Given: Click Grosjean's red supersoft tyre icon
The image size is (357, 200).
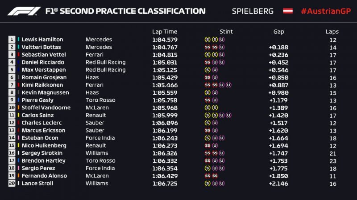Looking at the screenshot, I should pyautogui.click(x=208, y=77).
